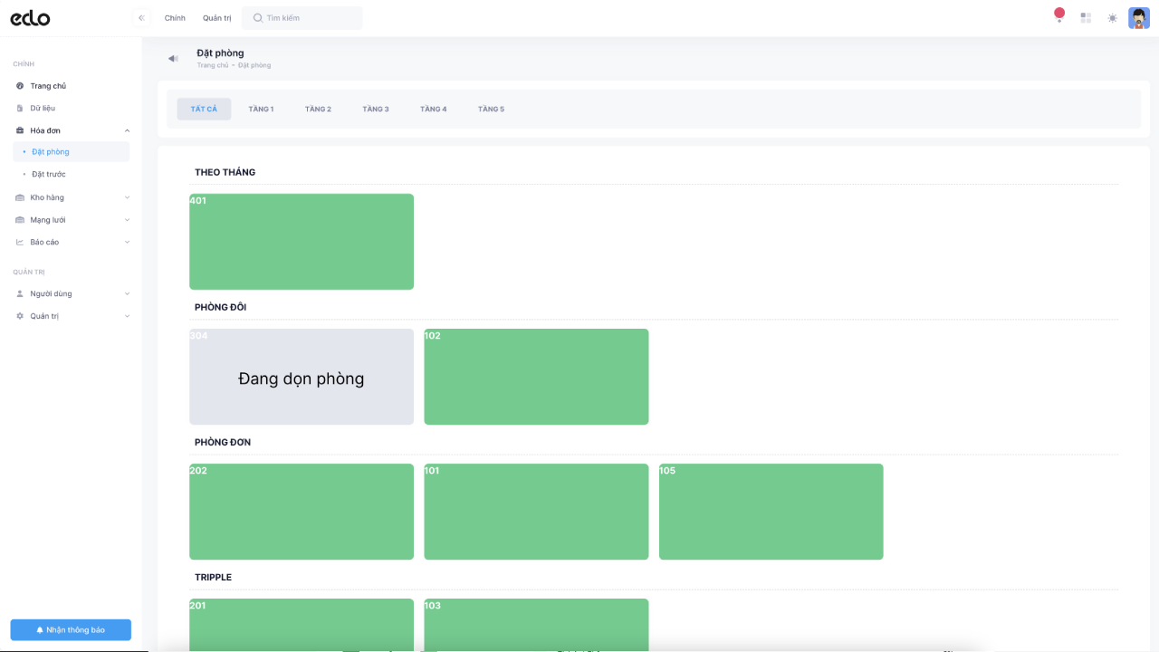Open the apps grid icon in header
Viewport: 1159px width, 652px height.
(x=1086, y=18)
